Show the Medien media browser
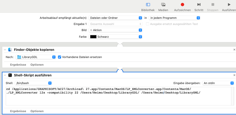 click(x=163, y=7)
